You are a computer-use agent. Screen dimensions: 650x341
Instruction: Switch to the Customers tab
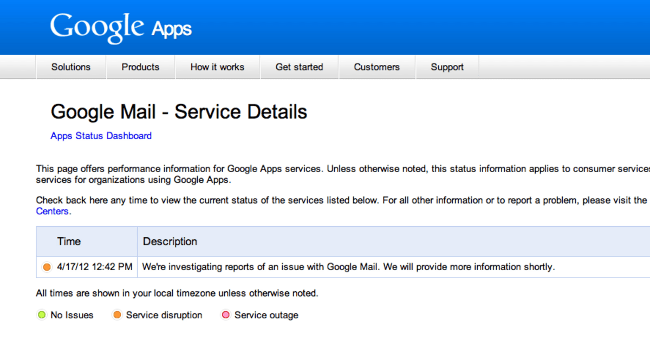click(x=376, y=67)
